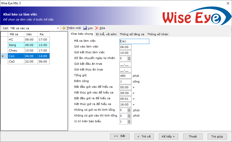Close the Wise Eye Mix window

click(x=227, y=3)
